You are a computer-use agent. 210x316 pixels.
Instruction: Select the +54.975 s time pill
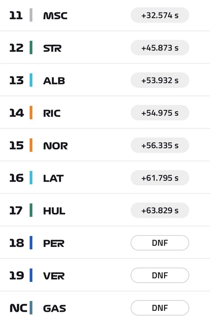click(x=160, y=113)
